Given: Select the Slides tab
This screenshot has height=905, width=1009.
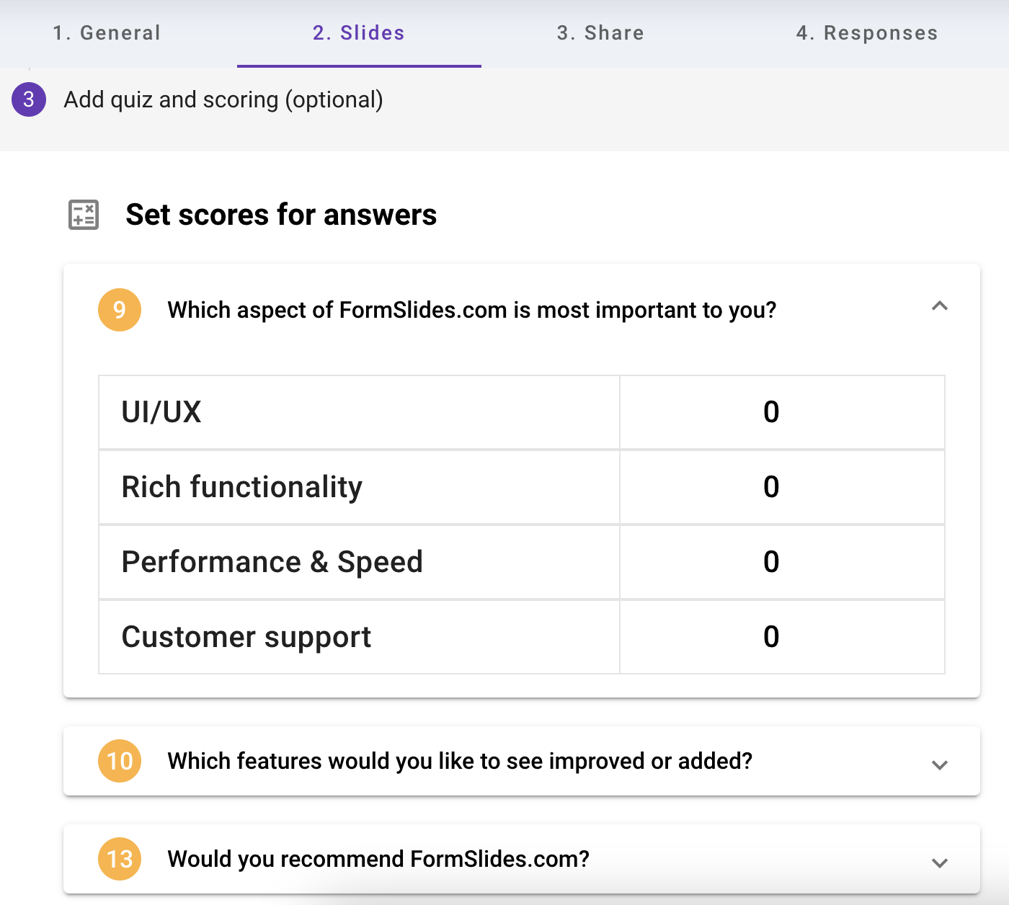Looking at the screenshot, I should click(x=358, y=33).
